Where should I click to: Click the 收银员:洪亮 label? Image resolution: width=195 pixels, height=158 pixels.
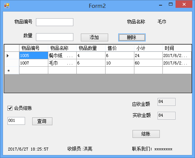[x=80, y=149]
